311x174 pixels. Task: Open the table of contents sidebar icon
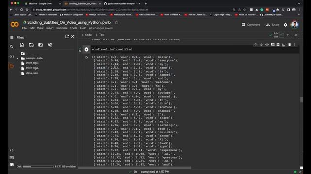[12, 38]
